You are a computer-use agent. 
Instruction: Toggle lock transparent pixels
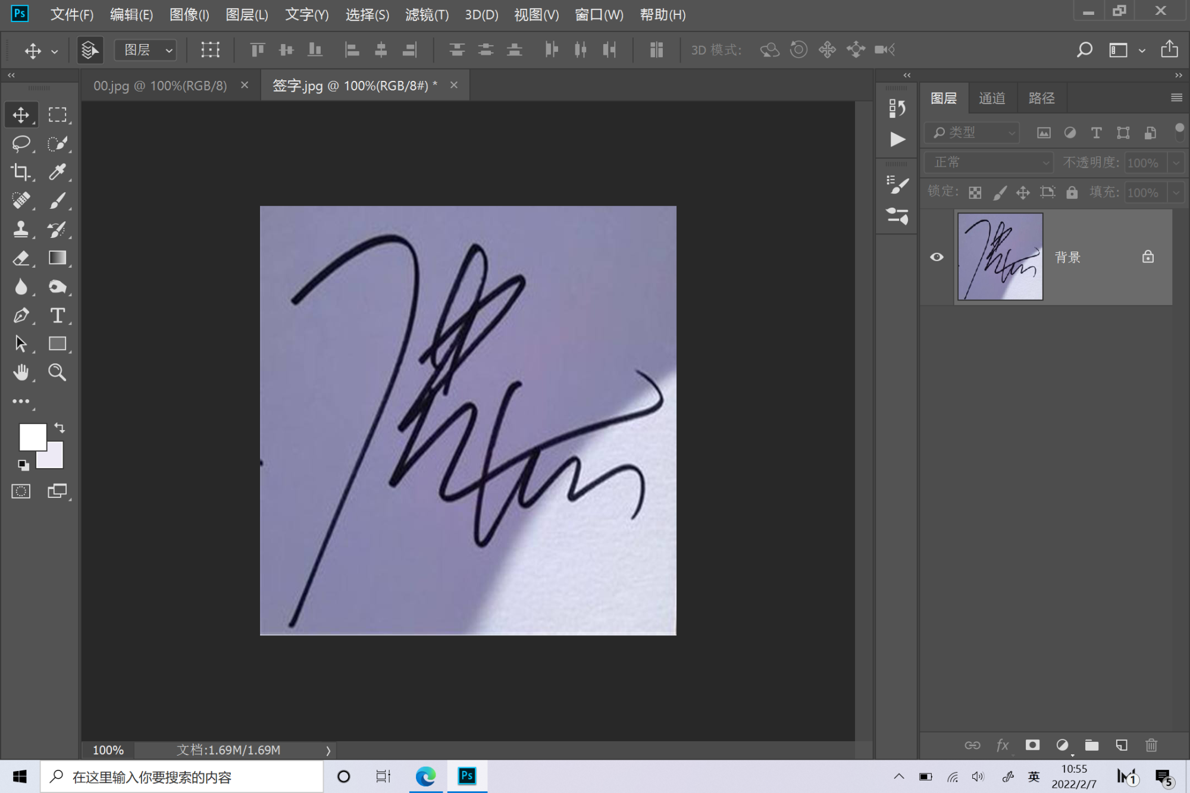click(x=975, y=192)
